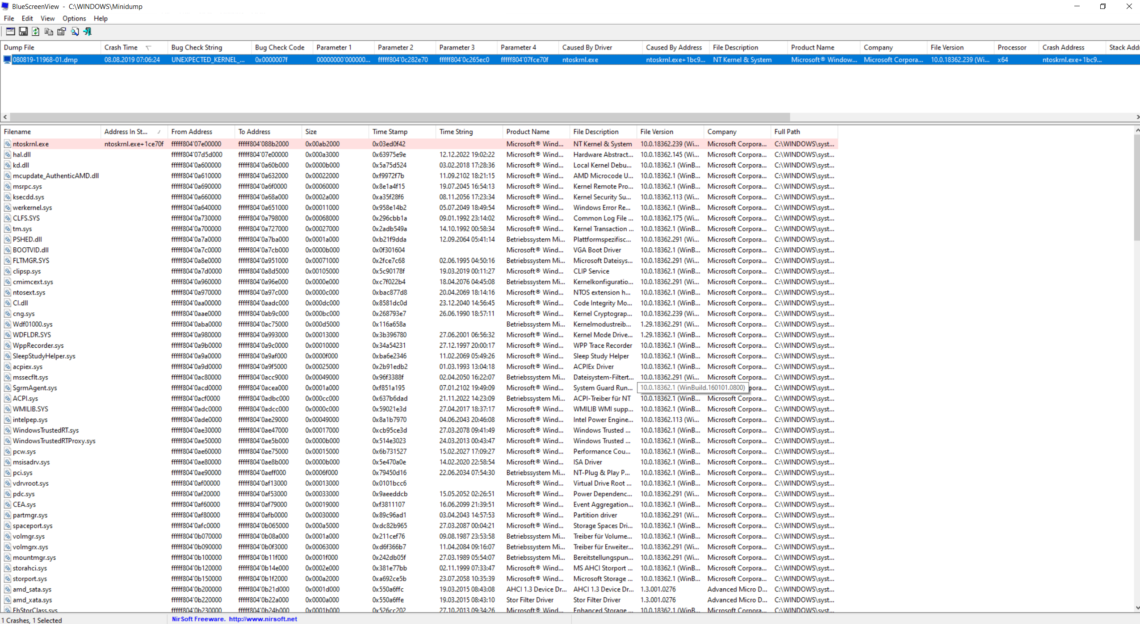Image resolution: width=1140 pixels, height=624 pixels.
Task: Open the www.nirsoft.net link
Action: (x=263, y=619)
